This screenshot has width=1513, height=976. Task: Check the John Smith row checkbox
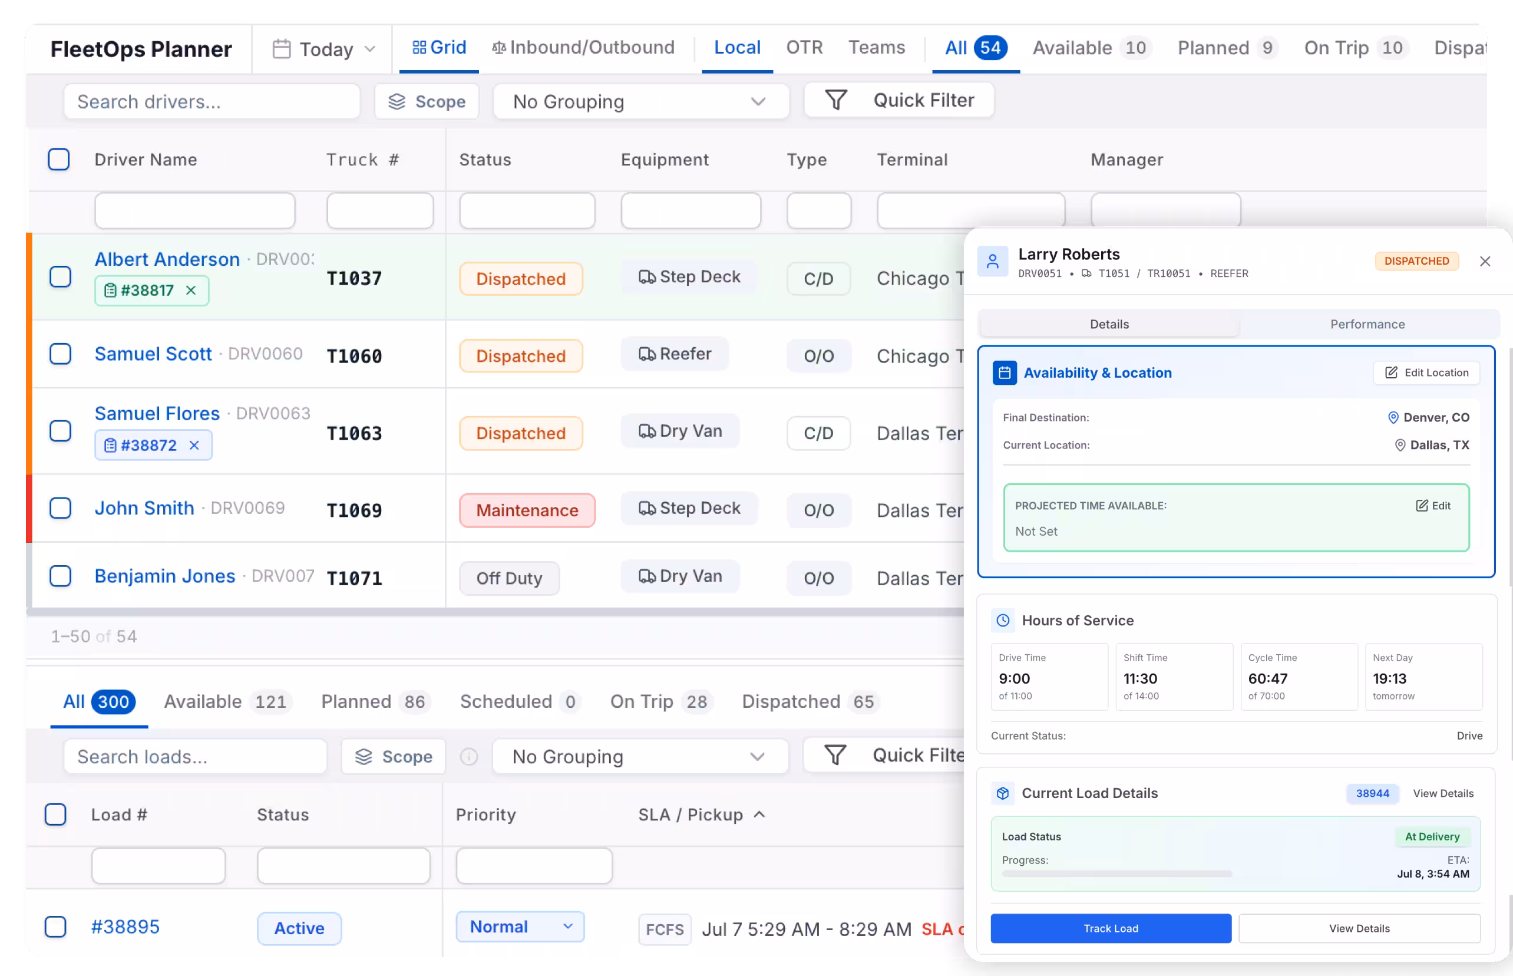point(60,508)
